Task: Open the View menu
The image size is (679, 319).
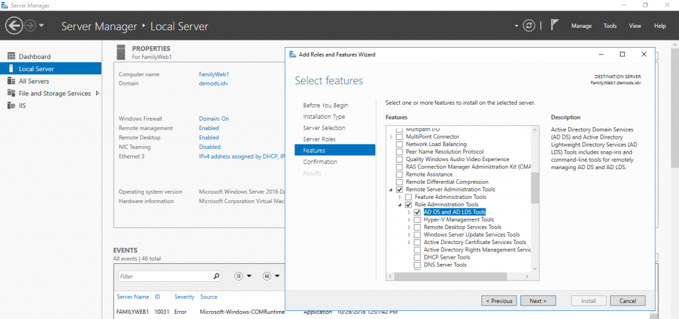Action: point(635,26)
